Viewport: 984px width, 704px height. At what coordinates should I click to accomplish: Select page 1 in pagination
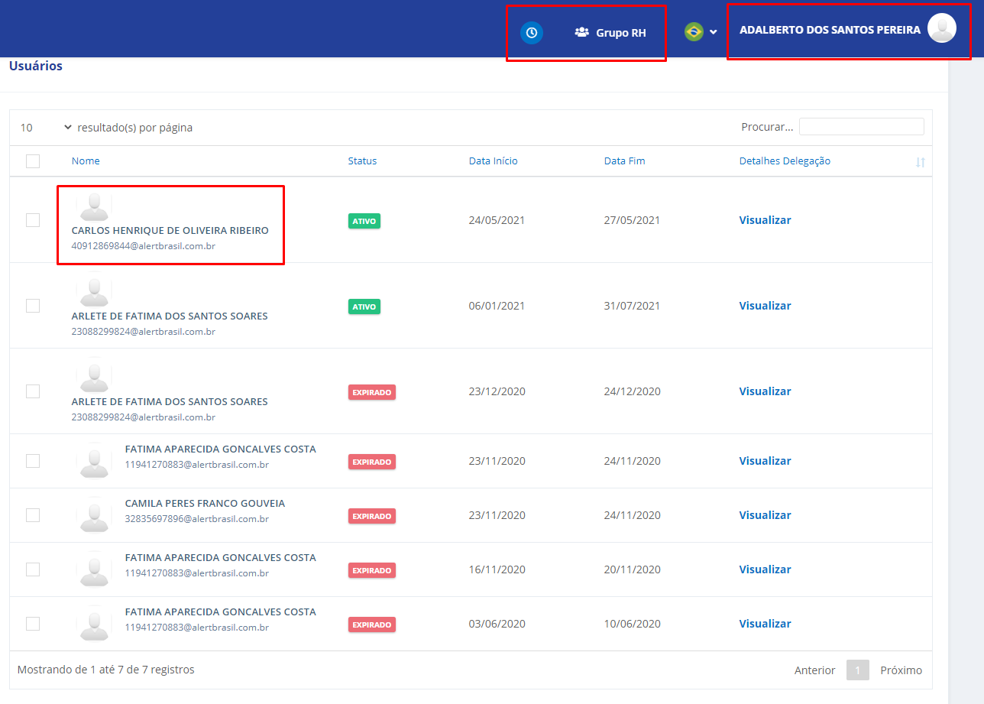click(857, 670)
